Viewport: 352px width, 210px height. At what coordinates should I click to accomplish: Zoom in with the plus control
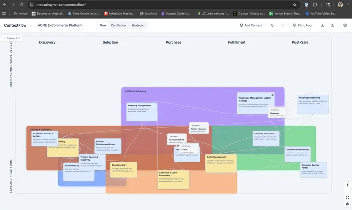pyautogui.click(x=347, y=185)
